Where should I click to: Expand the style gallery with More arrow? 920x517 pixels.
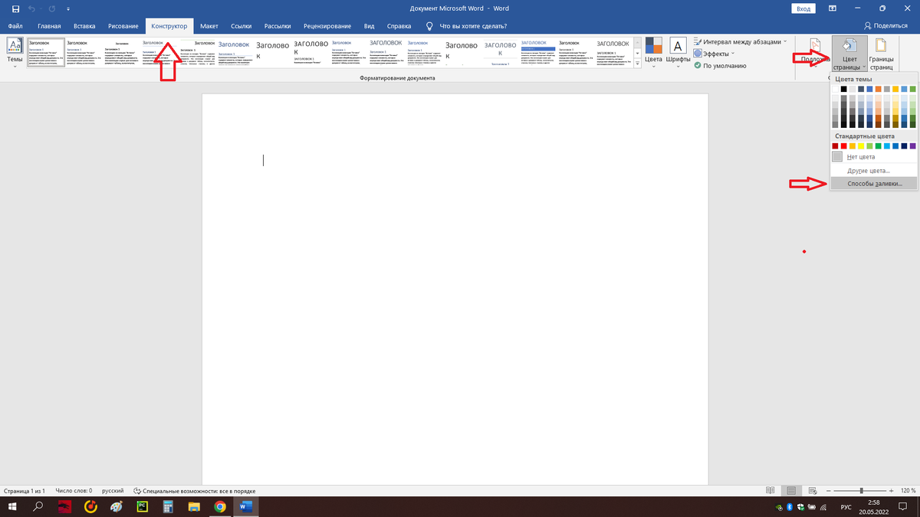638,64
